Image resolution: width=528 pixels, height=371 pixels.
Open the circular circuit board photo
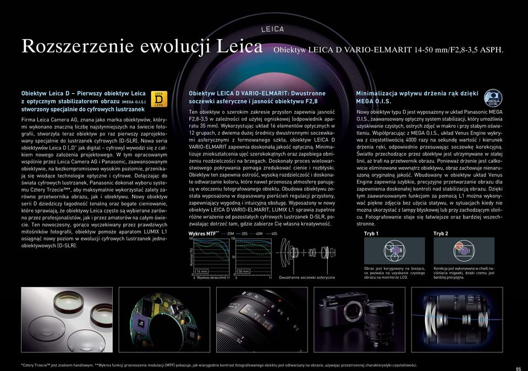click(164, 319)
